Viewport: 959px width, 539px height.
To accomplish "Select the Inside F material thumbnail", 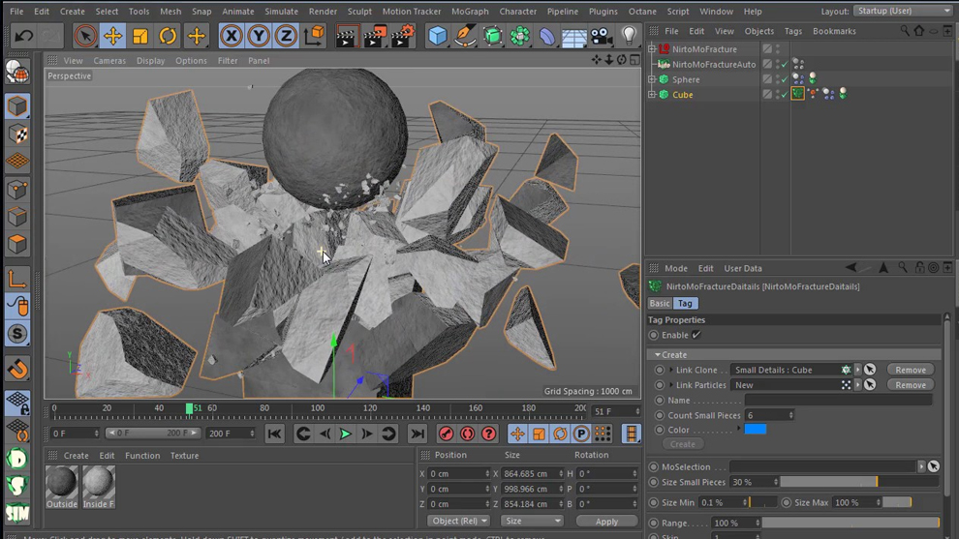I will pyautogui.click(x=99, y=487).
